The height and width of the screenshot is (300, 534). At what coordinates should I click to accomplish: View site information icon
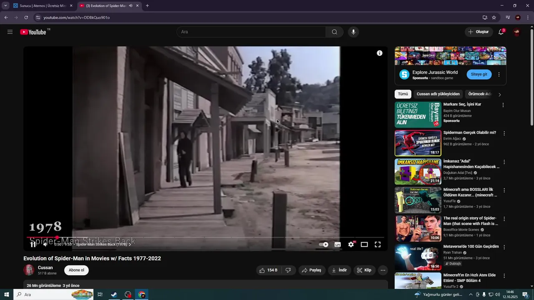pyautogui.click(x=38, y=17)
